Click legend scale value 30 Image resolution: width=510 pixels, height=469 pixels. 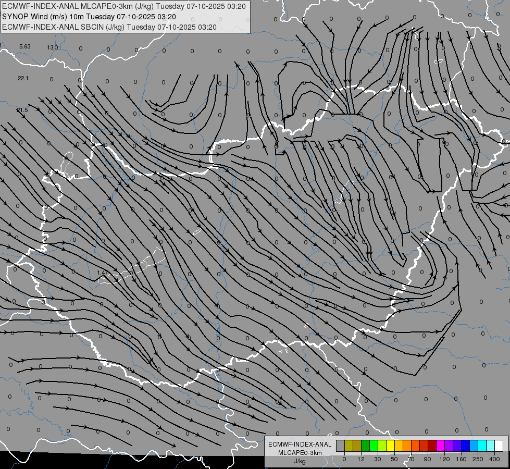click(x=378, y=459)
